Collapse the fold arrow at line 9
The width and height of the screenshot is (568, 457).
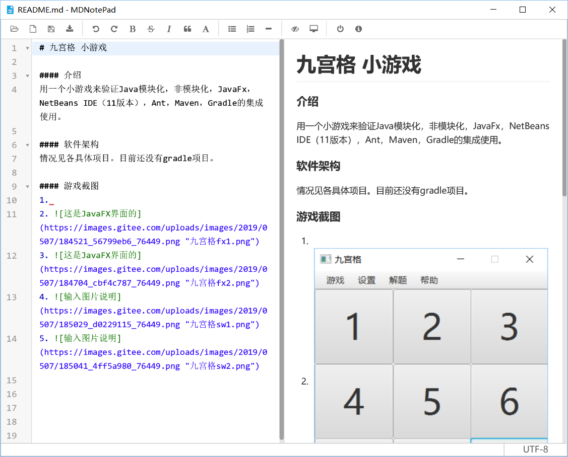point(28,187)
